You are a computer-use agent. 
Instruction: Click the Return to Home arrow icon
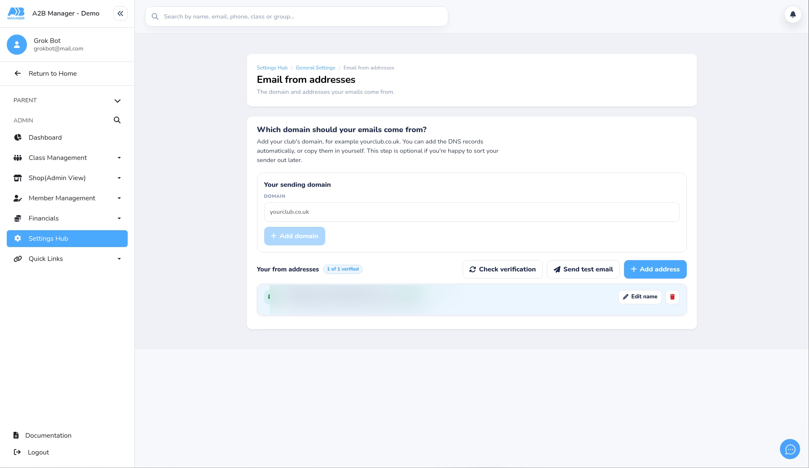tap(18, 74)
